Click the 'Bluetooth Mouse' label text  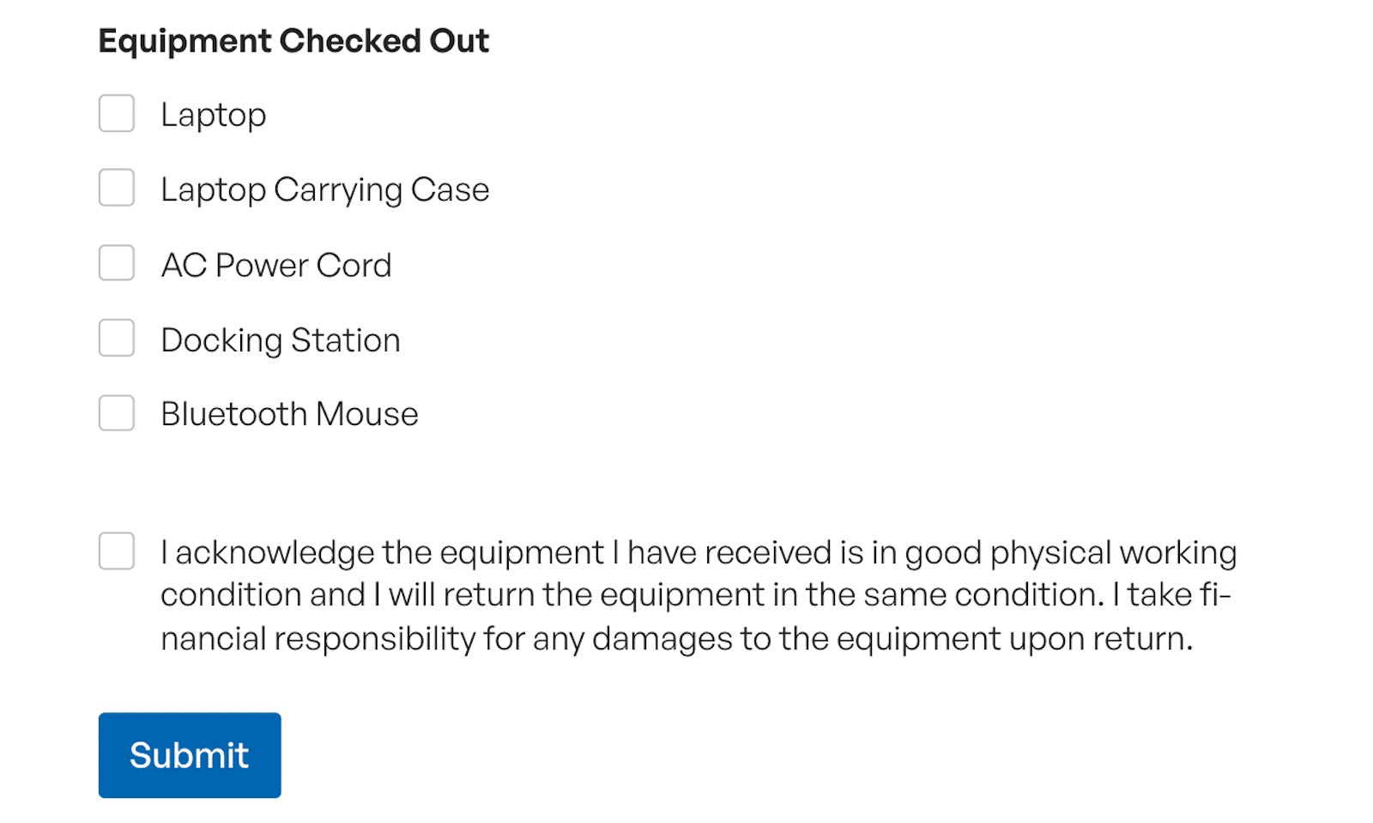289,414
